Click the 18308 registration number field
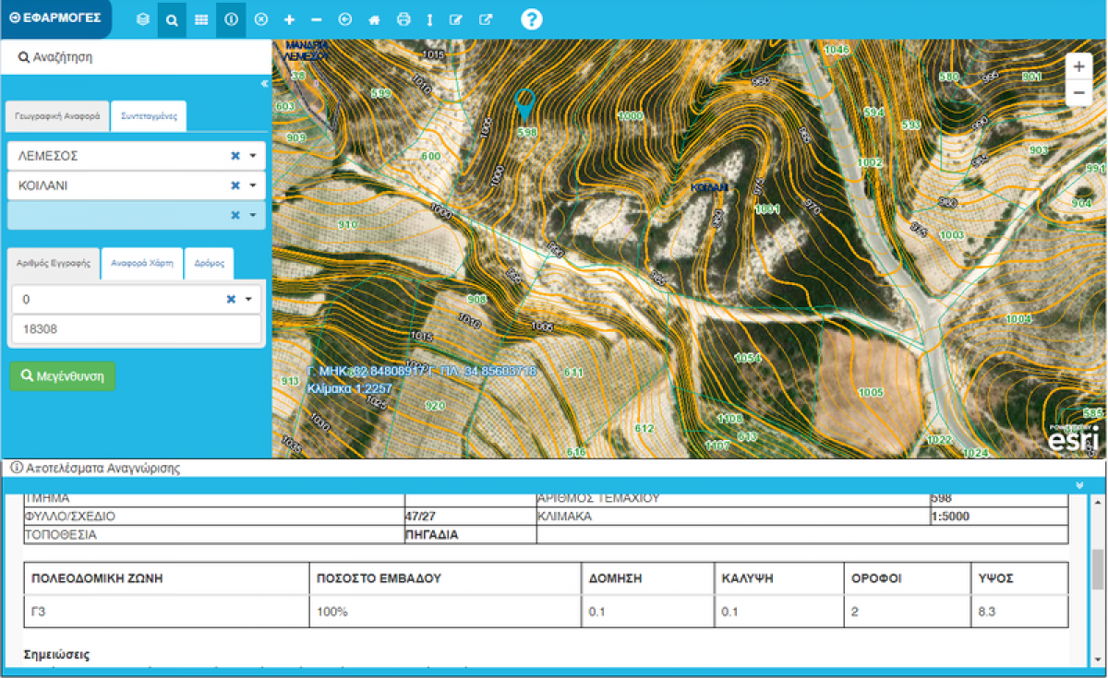The width and height of the screenshot is (1108, 678). tap(136, 329)
